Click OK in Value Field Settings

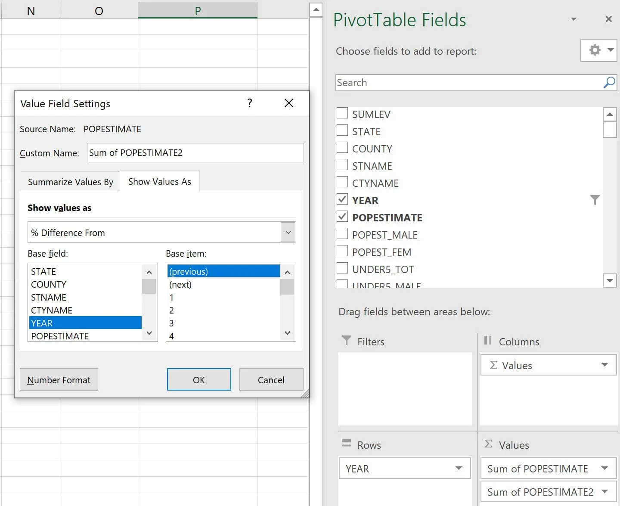click(199, 380)
